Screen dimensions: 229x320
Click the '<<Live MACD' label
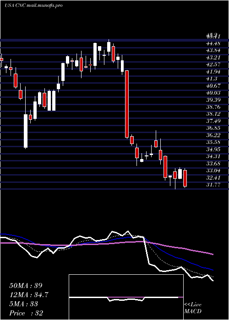tap(193, 308)
